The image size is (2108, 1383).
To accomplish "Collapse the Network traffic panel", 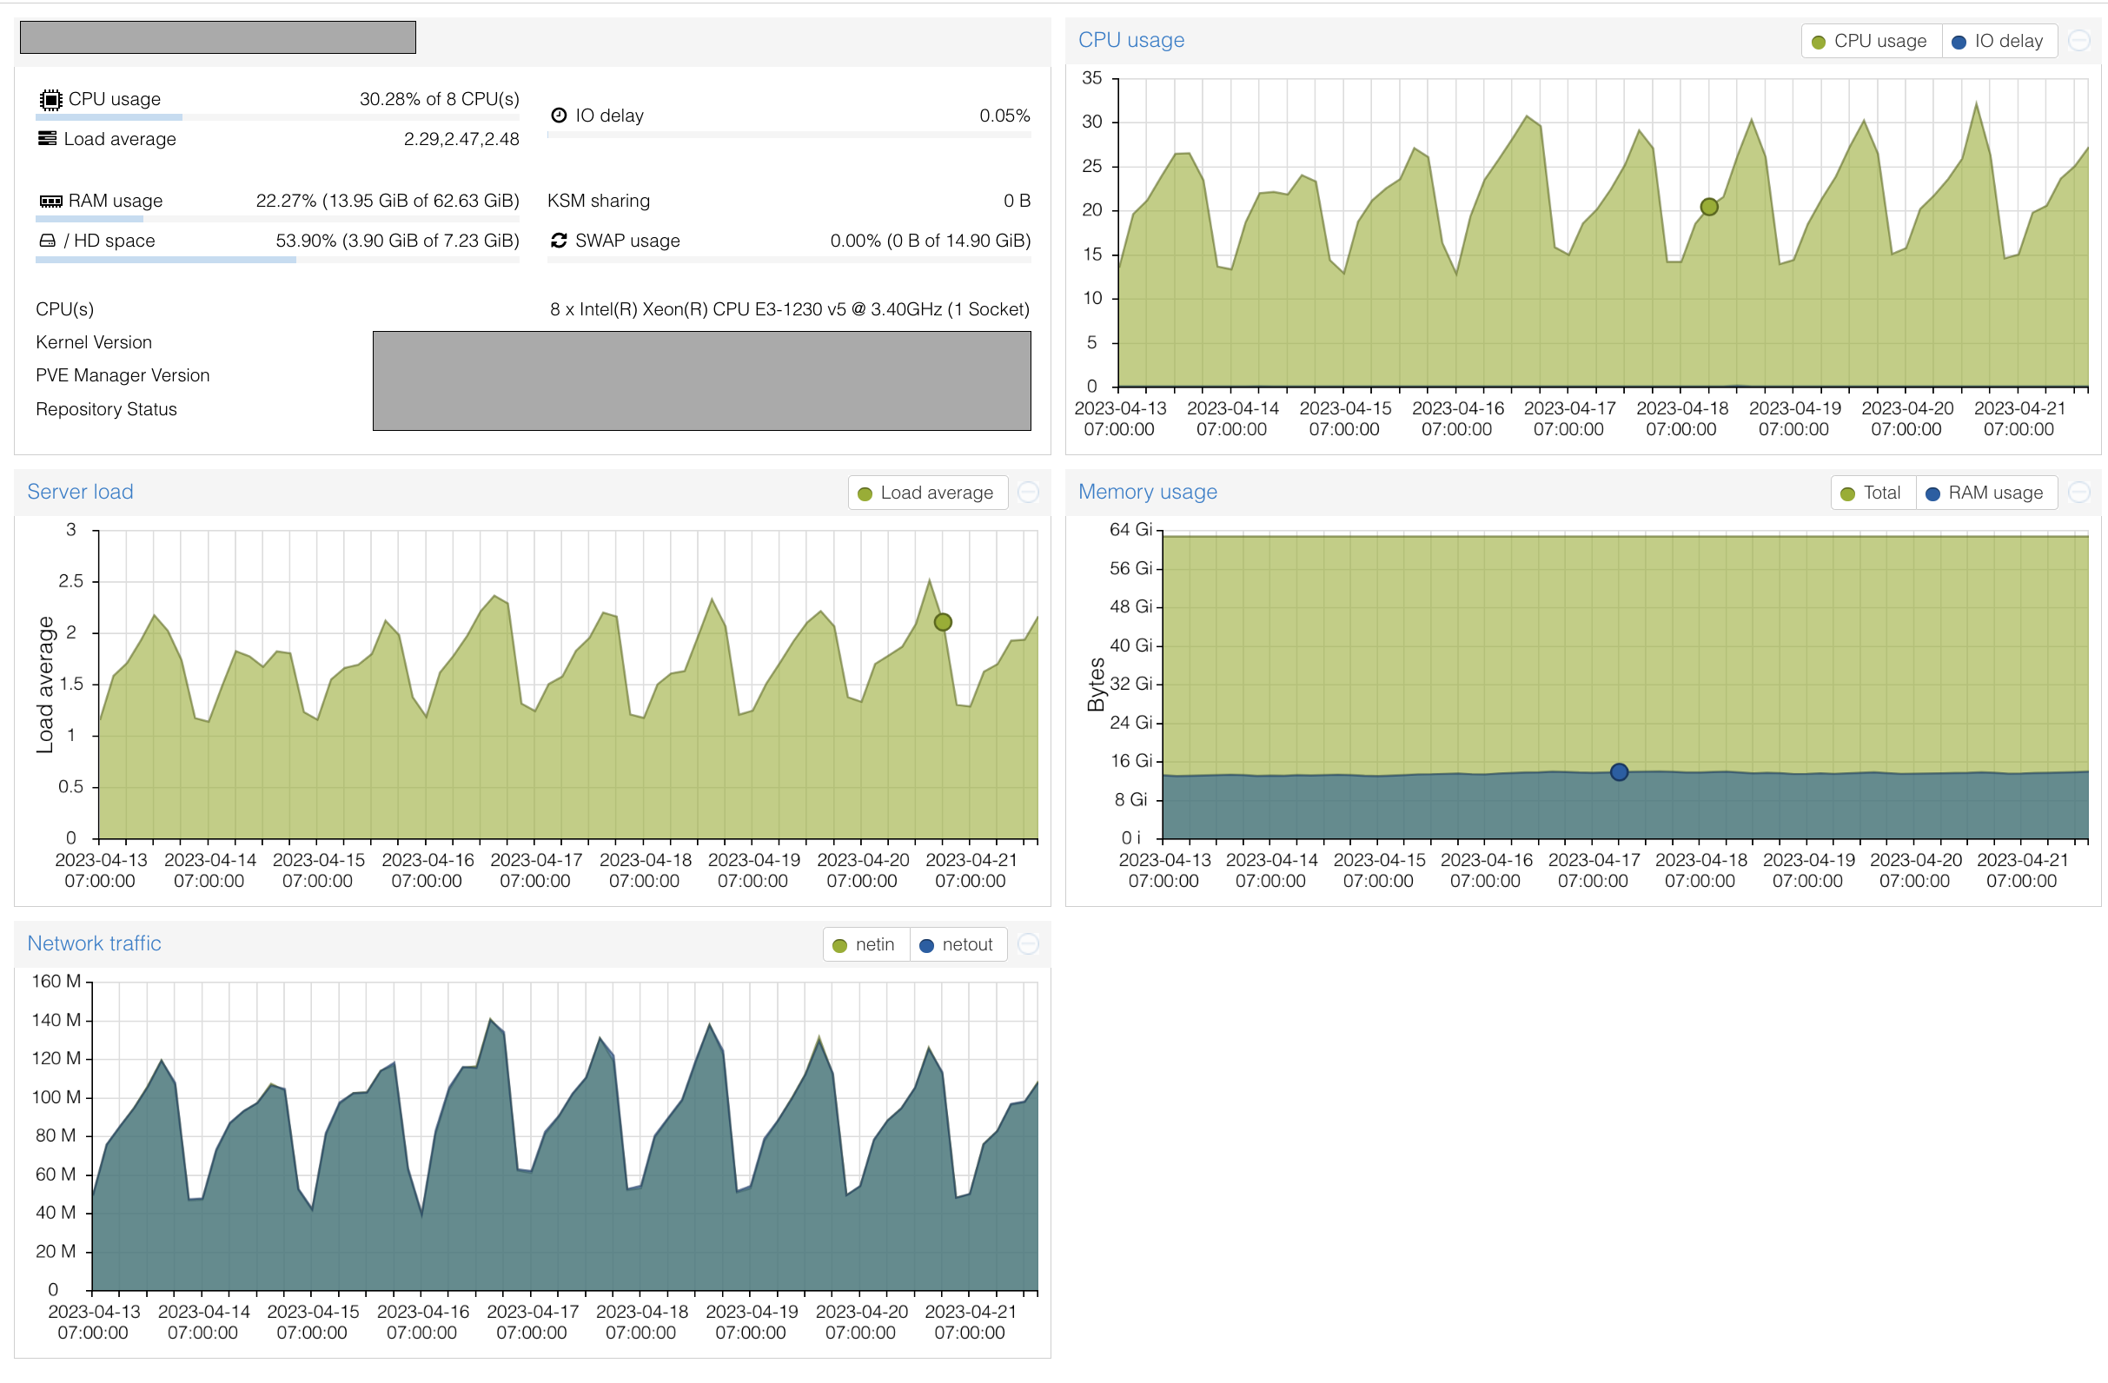I will [1028, 943].
